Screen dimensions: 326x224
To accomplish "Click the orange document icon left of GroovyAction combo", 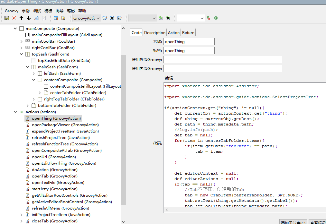I will click(63, 18).
